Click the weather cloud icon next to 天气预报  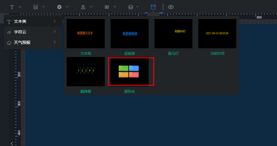click(9, 43)
